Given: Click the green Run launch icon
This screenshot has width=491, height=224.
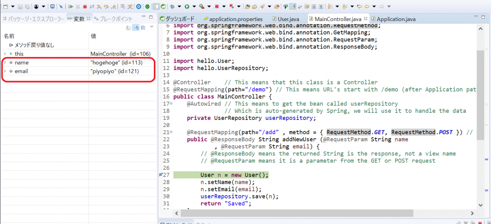Looking at the screenshot, I should coord(187,7).
